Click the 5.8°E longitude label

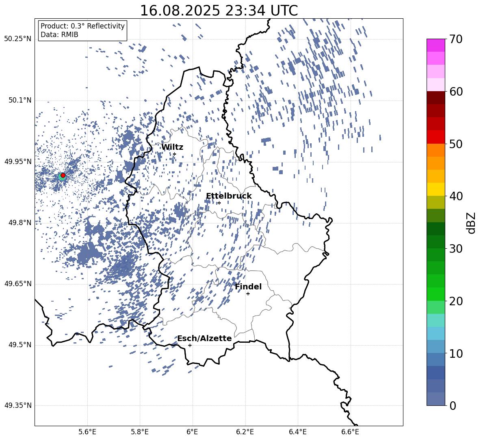140,432
